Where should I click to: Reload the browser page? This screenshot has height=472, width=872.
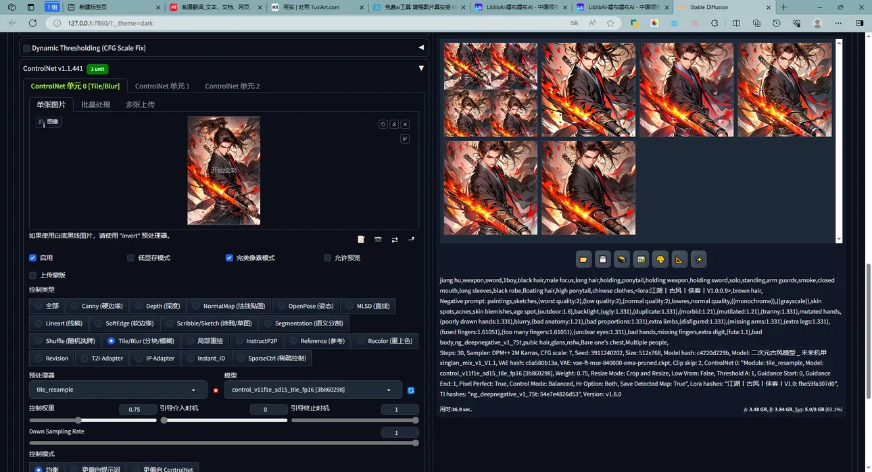[x=32, y=23]
